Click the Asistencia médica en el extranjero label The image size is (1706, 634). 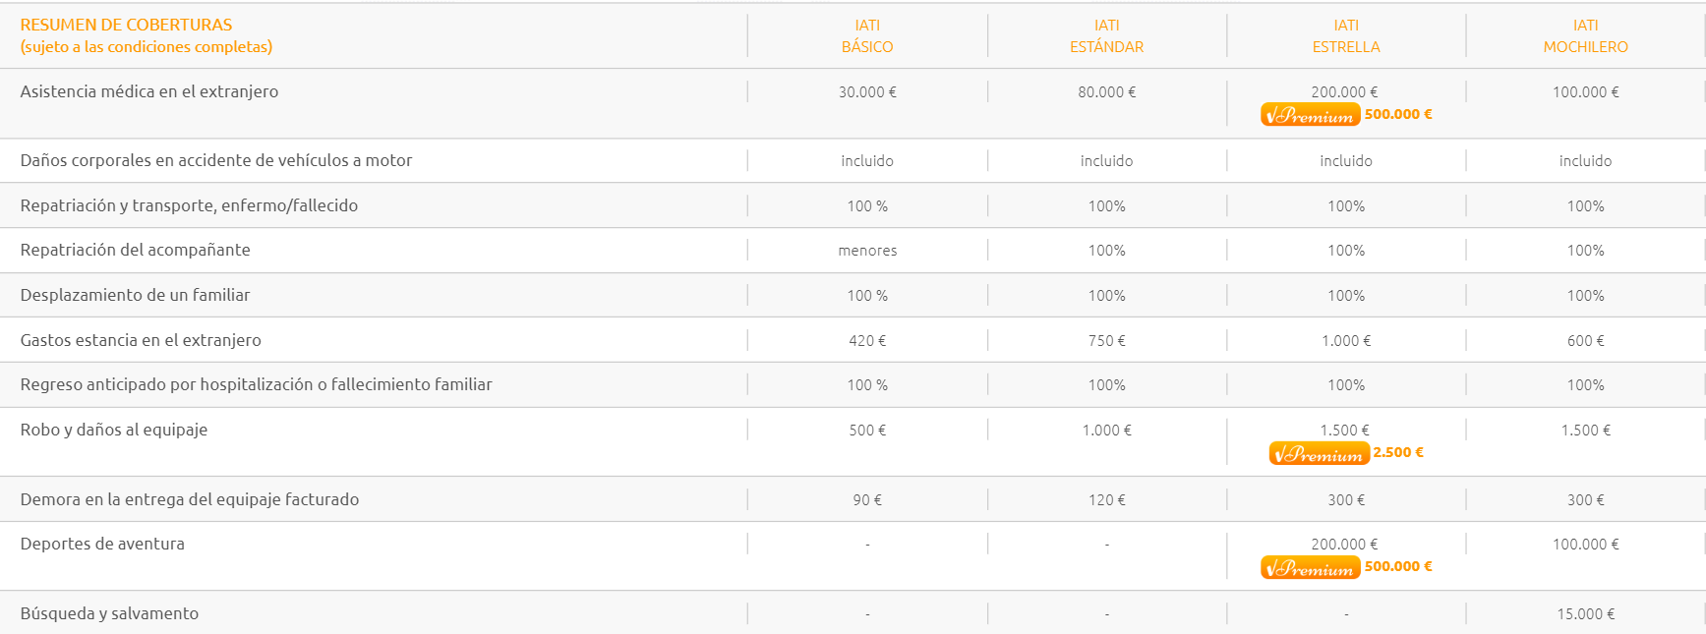point(149,91)
